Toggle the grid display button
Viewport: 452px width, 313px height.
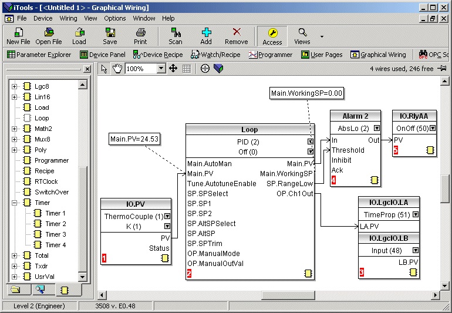(x=187, y=69)
